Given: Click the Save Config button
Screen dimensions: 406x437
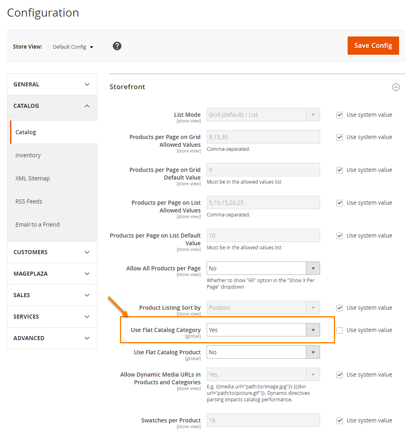Looking at the screenshot, I should 373,45.
